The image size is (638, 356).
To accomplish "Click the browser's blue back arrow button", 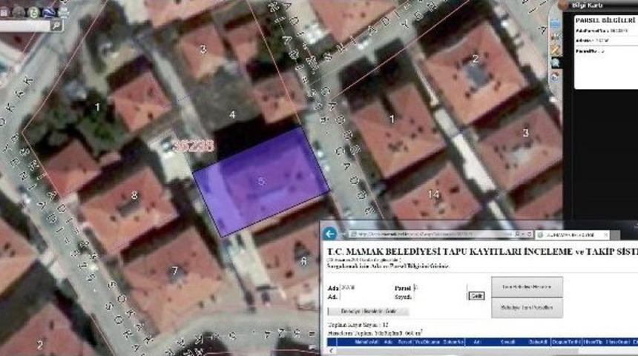I will 330,234.
